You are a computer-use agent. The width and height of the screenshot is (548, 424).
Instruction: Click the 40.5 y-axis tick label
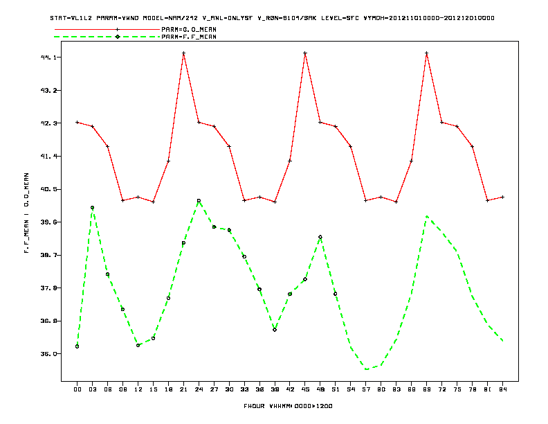coord(48,189)
